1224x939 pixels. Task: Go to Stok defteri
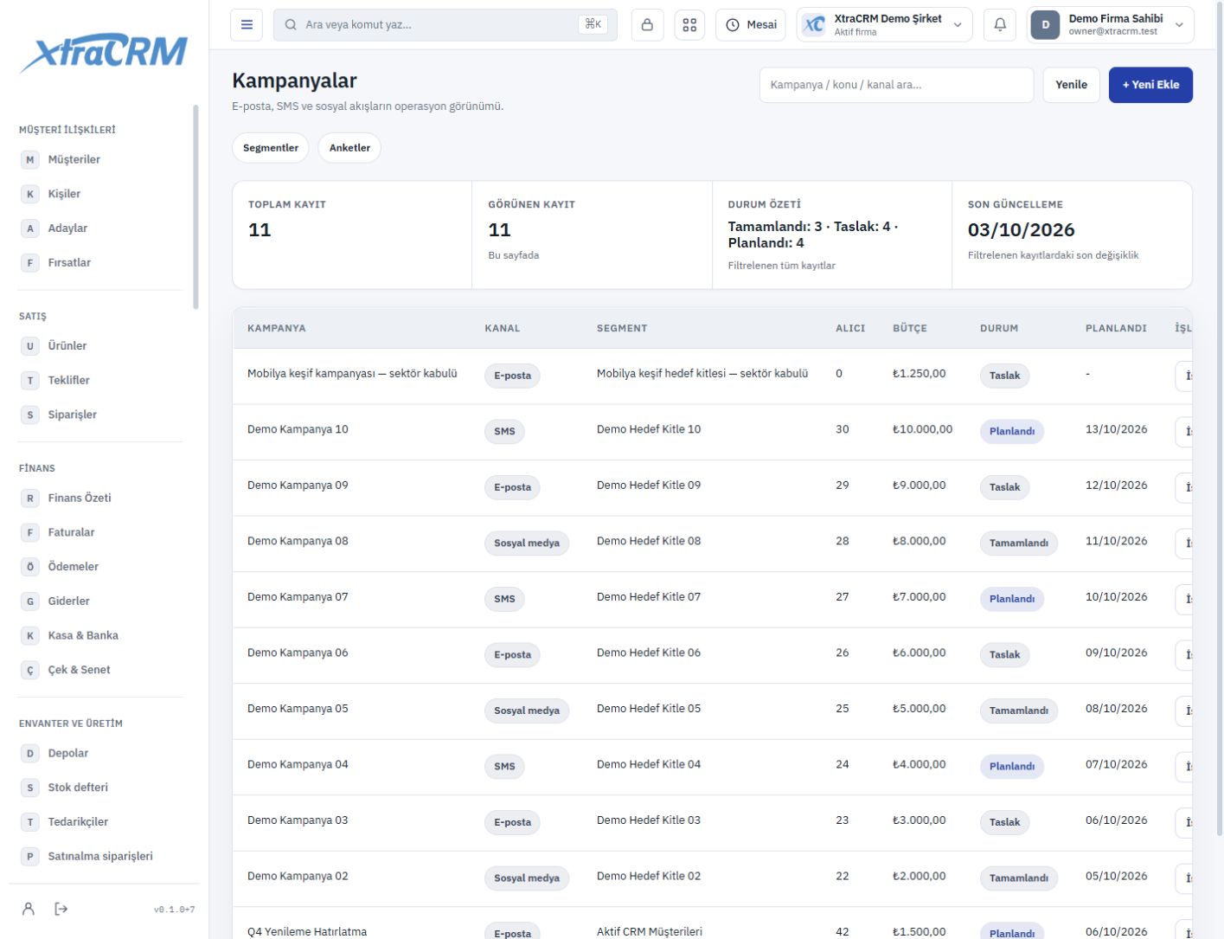pyautogui.click(x=100, y=788)
